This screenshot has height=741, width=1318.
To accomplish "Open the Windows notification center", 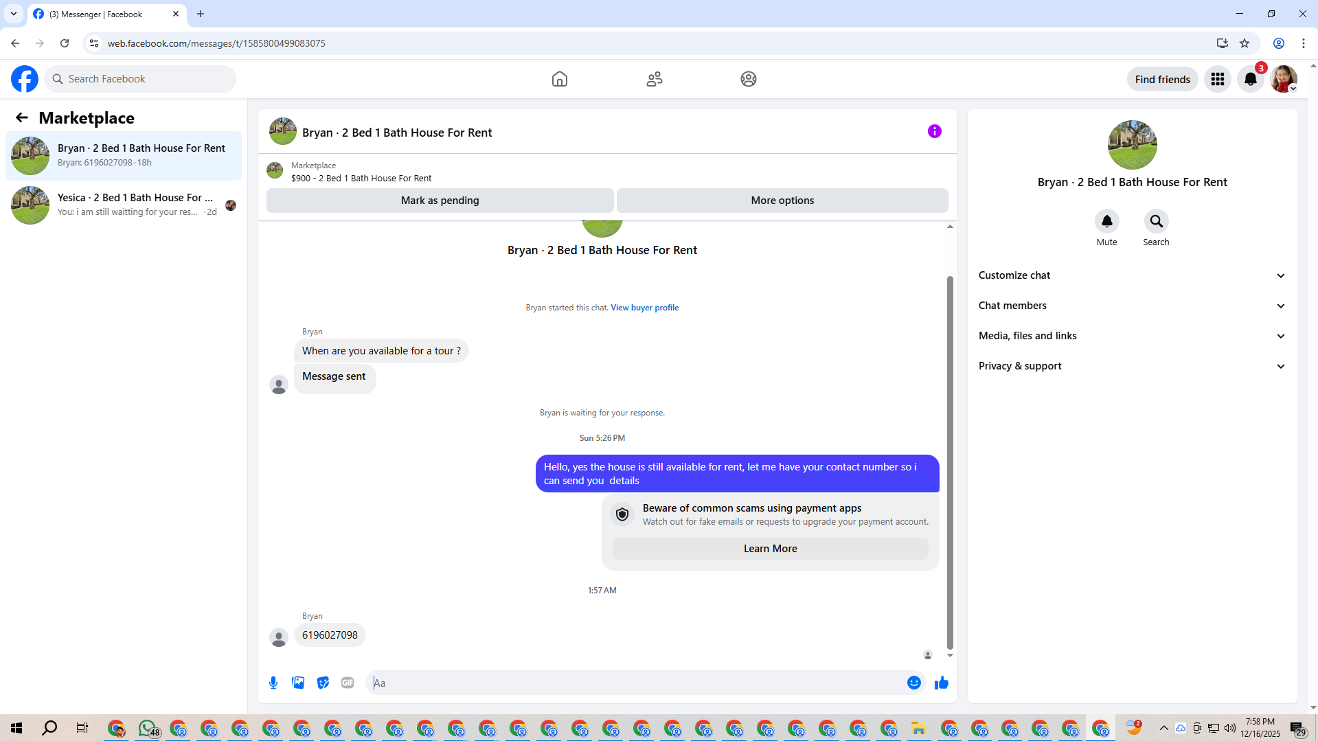I will tap(1297, 728).
